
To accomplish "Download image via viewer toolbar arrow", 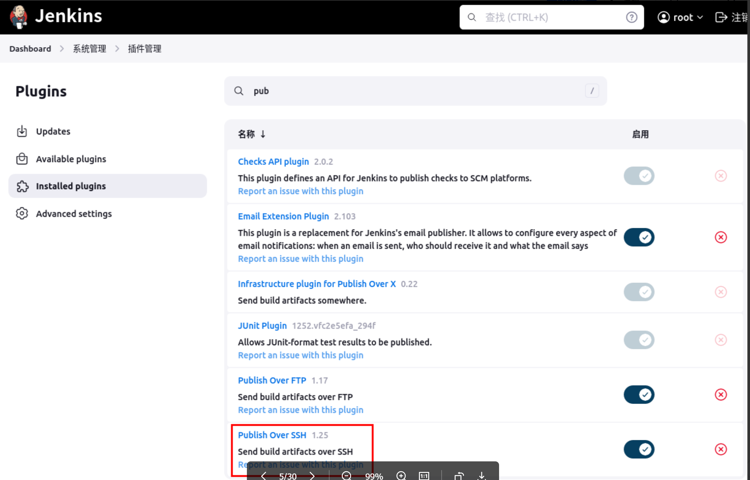I will click(x=482, y=476).
